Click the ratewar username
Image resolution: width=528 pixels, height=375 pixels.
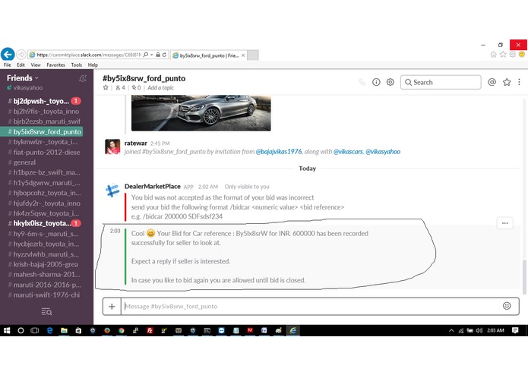tap(136, 143)
